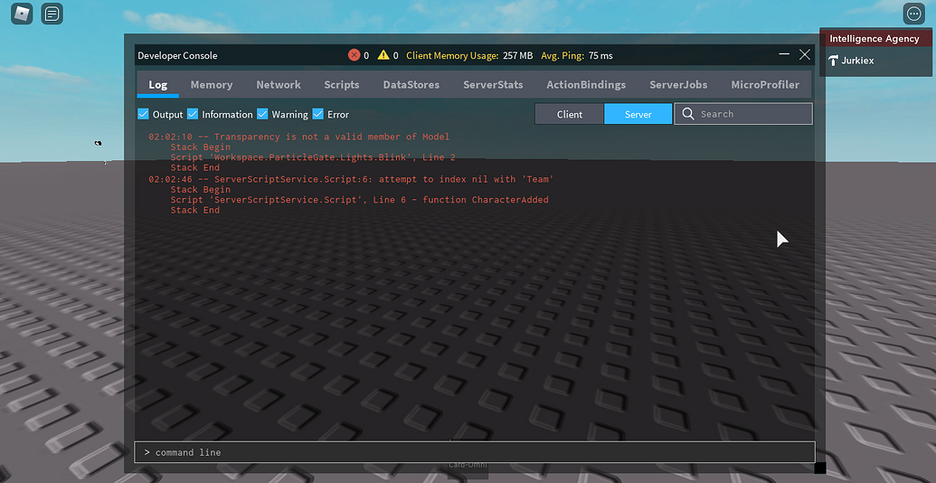Click the function CharacterAdded stack line
Screen dimensions: 936x483
(359, 199)
